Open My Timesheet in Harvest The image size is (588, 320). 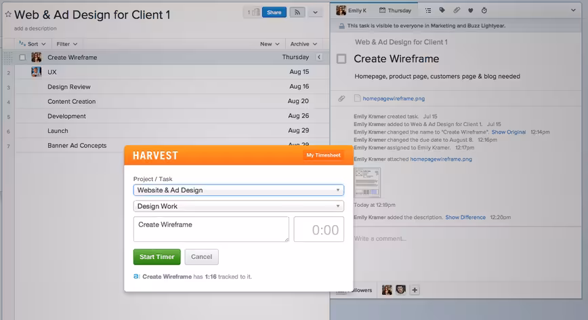tap(323, 155)
